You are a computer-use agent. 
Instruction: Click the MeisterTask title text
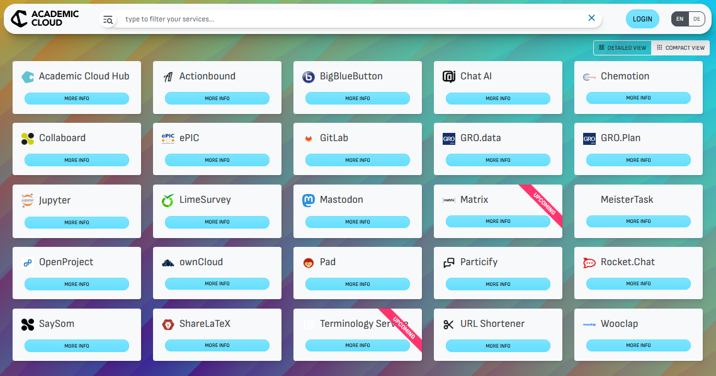click(x=627, y=200)
